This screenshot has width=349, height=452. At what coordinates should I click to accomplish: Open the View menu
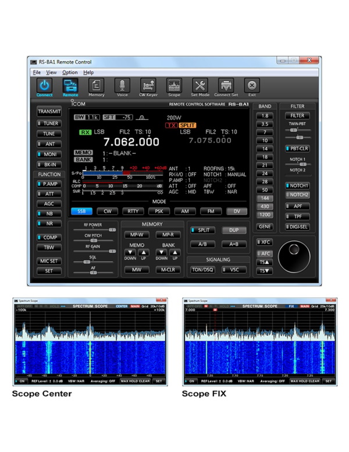[51, 72]
